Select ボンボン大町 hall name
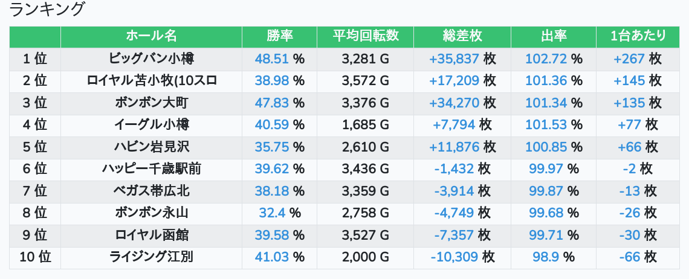 pyautogui.click(x=151, y=103)
